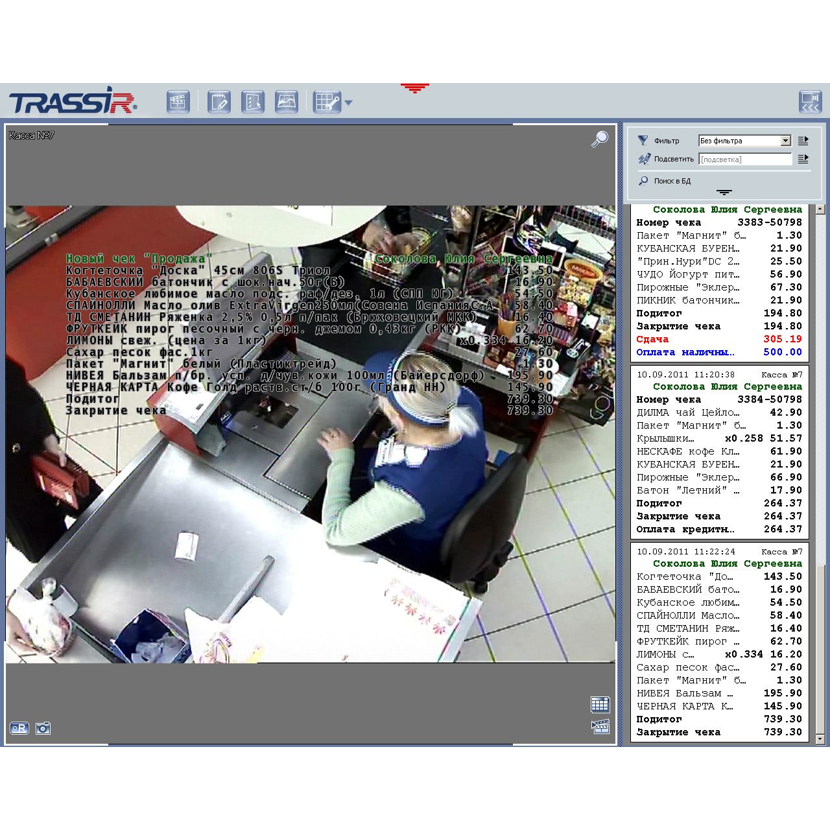Open the event log notepad toolbar icon
Viewport: 830px width, 830px height.
pos(219,102)
